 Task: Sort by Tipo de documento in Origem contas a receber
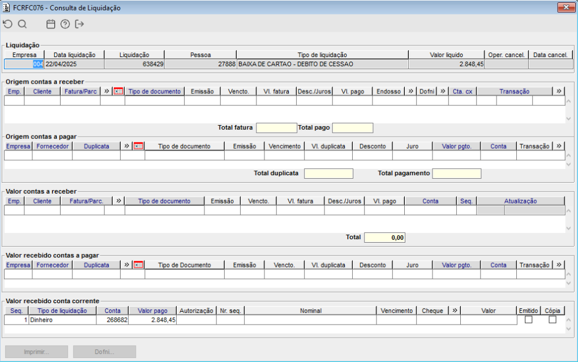pos(154,91)
